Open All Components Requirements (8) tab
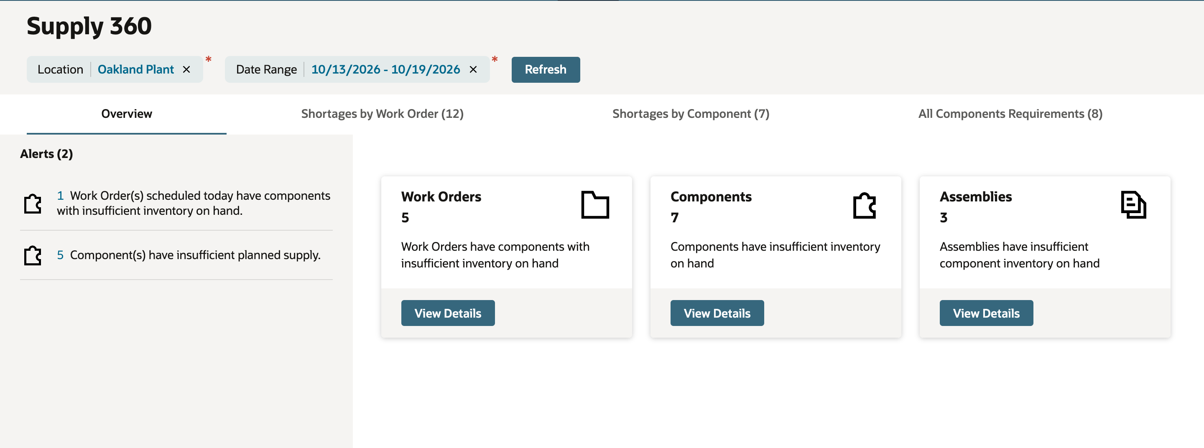This screenshot has width=1204, height=448. [1010, 114]
